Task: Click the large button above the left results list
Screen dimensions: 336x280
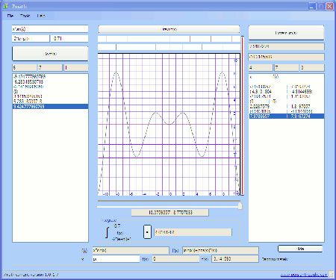Action: pos(50,54)
